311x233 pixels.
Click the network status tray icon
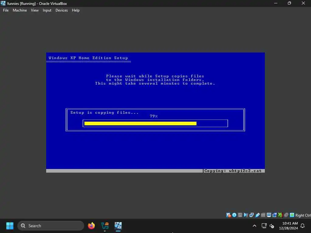pyautogui.click(x=264, y=226)
